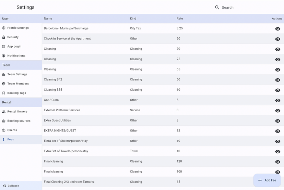
Task: Open Rental Owners
Action: (x=21, y=112)
